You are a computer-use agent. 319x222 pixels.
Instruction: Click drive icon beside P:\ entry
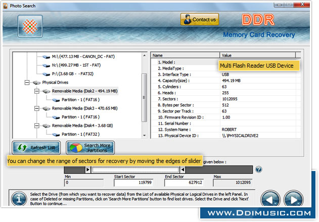coord(47,74)
